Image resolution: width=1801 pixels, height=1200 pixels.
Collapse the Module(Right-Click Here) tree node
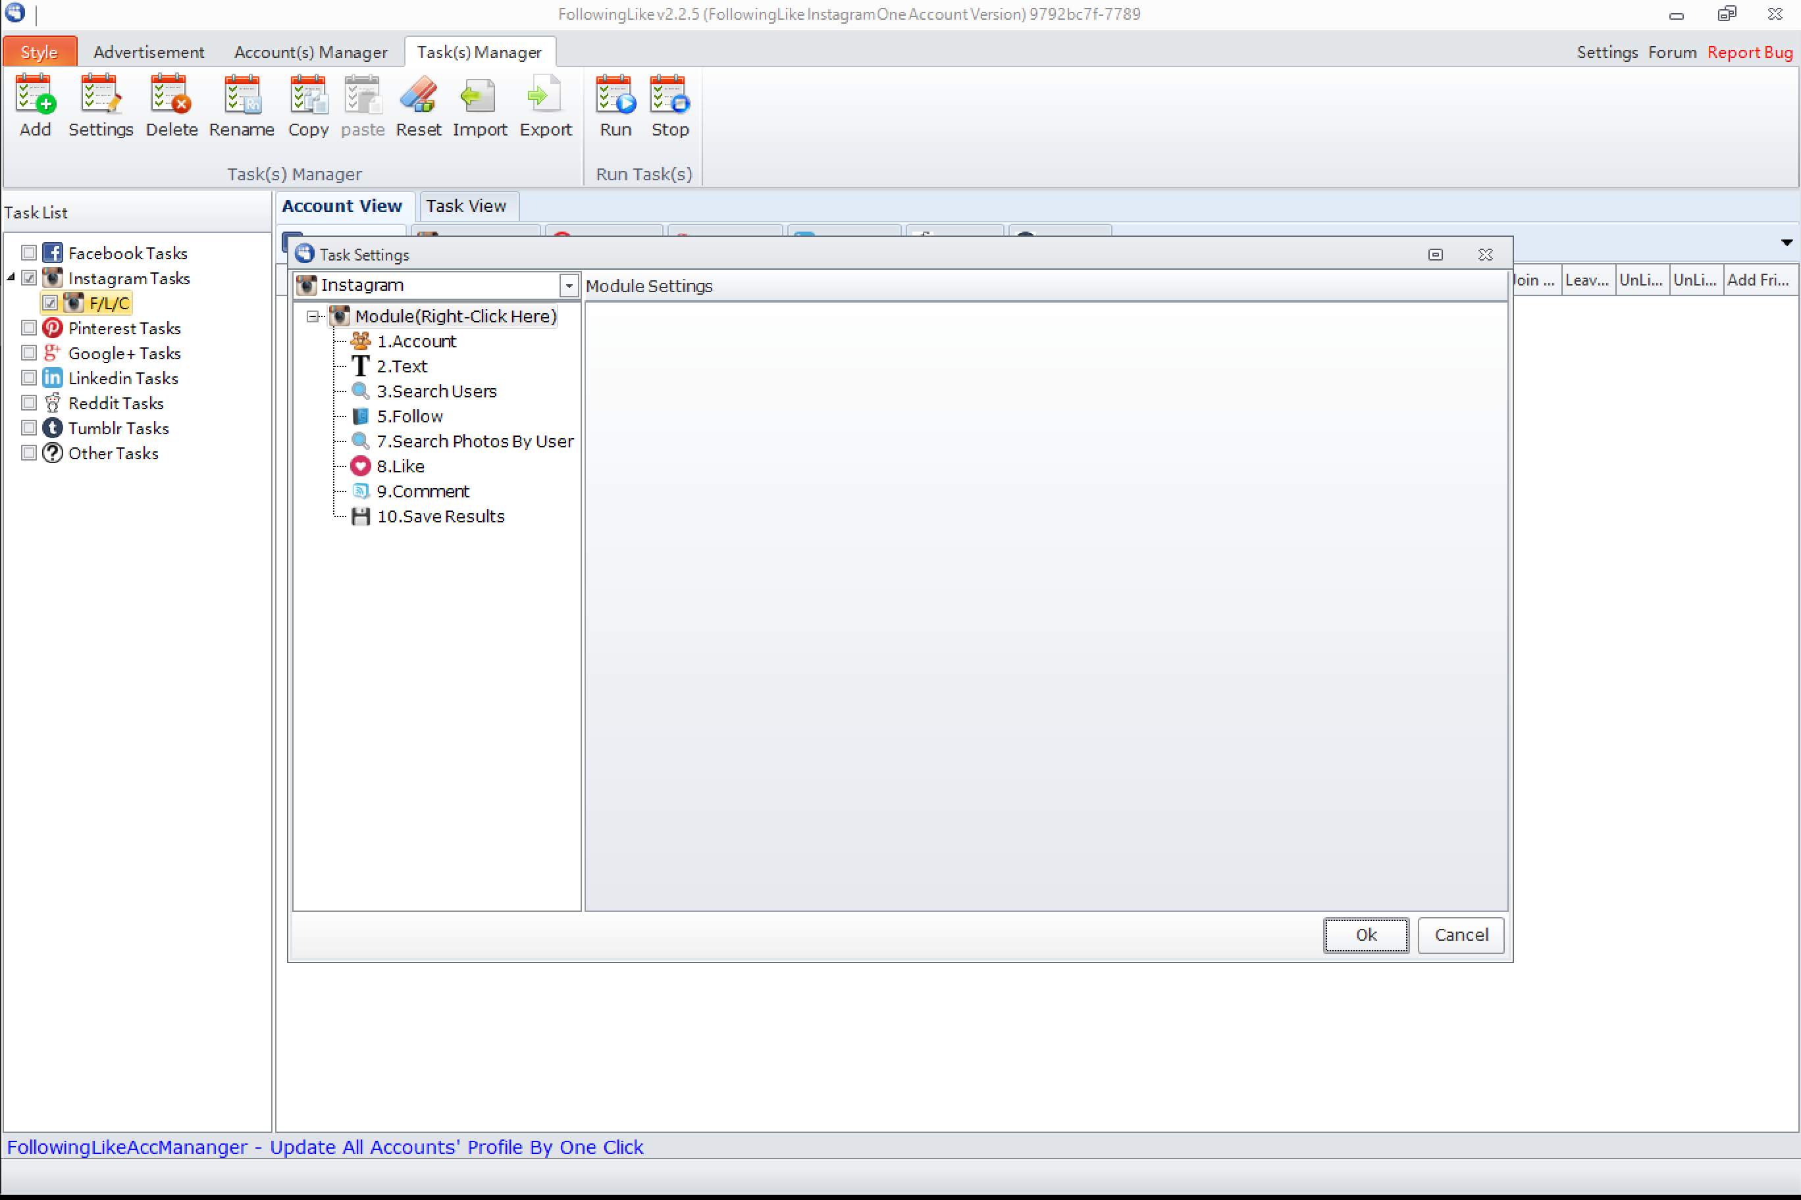pos(313,316)
